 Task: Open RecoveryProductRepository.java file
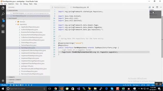pyautogui.click(x=32, y=74)
